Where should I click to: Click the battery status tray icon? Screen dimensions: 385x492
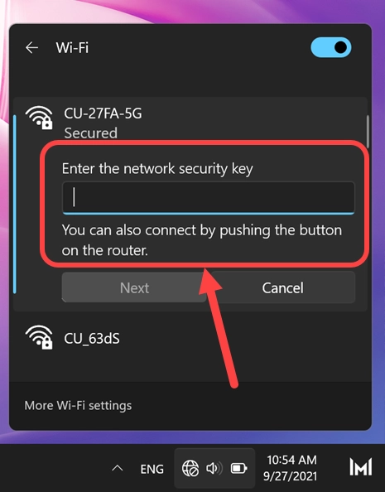(x=238, y=469)
